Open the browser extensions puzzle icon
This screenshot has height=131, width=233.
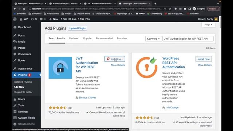(185, 9)
